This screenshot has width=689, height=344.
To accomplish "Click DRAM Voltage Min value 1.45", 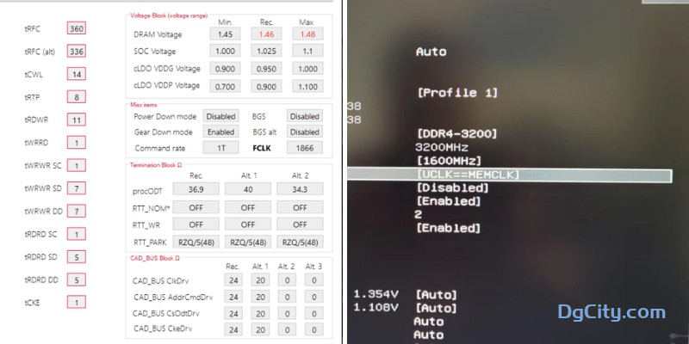I will 225,34.
